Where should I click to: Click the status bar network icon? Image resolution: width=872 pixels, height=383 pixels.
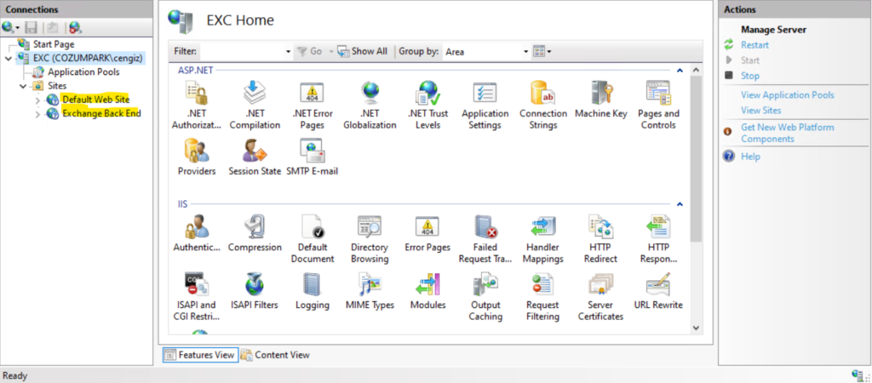tap(858, 375)
